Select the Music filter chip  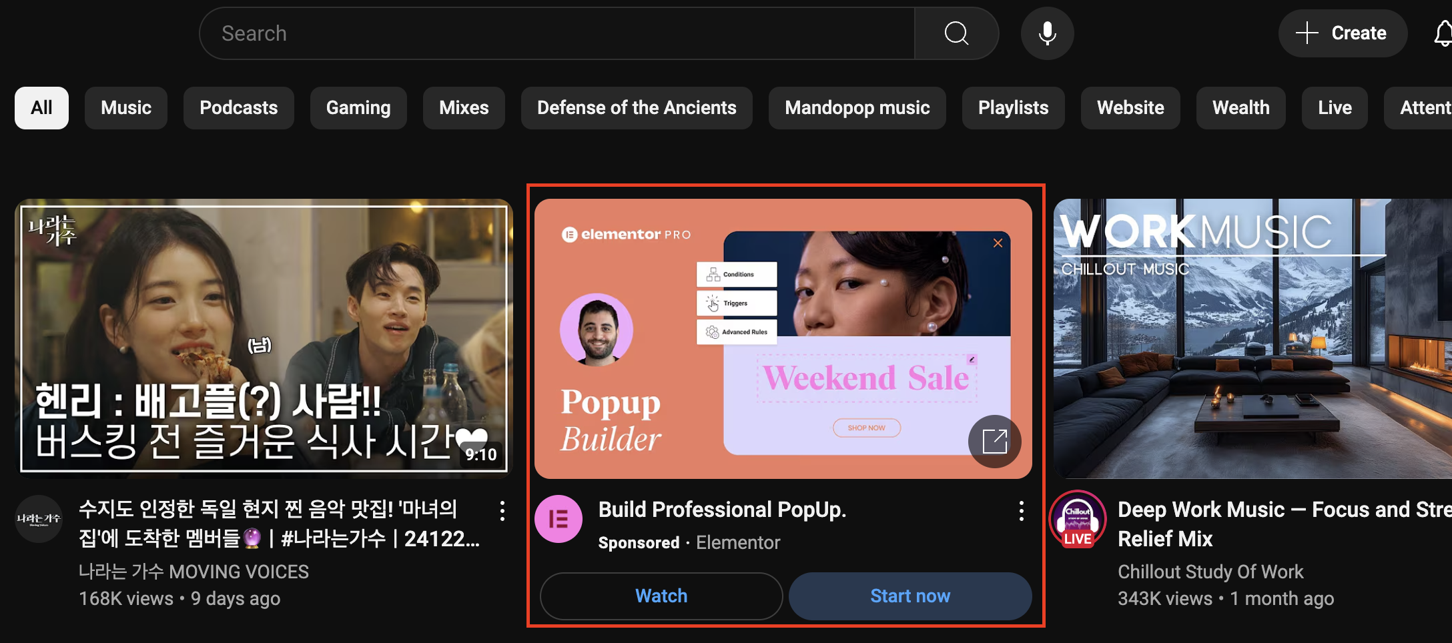(x=126, y=108)
